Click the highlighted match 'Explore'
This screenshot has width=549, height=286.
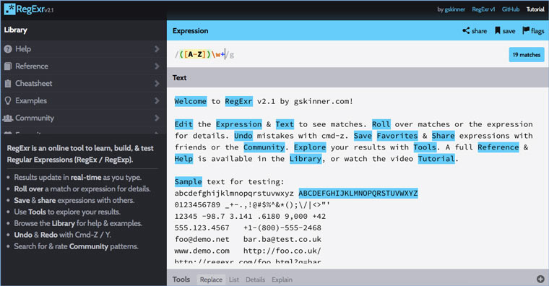[310, 147]
